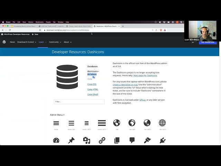Open the Apple menu
This screenshot has height=166, width=221.
3,22
